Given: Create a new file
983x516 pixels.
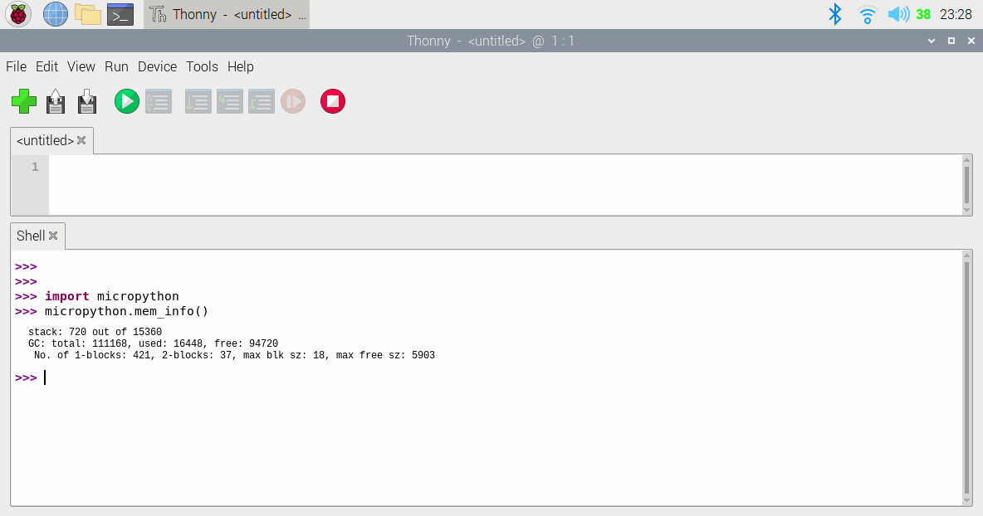Looking at the screenshot, I should point(23,101).
